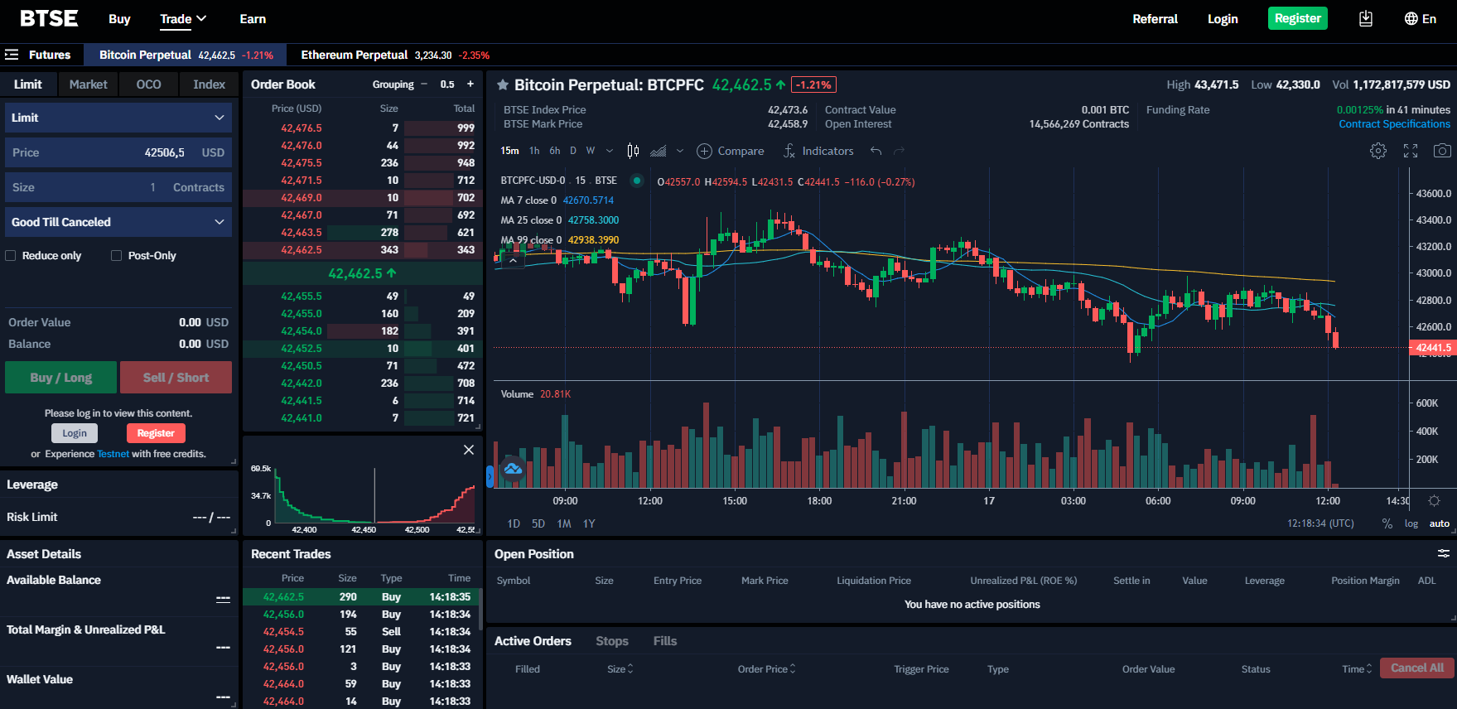Open the Futures hamburger menu icon

12,55
